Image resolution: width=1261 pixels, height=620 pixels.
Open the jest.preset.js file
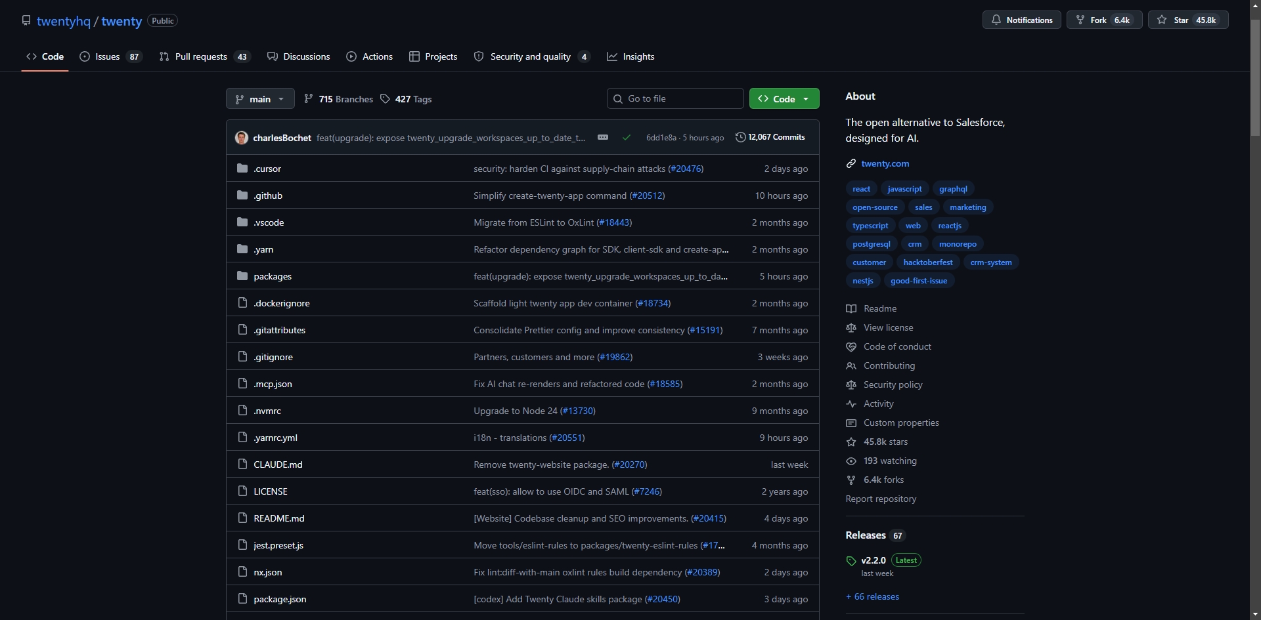point(278,545)
